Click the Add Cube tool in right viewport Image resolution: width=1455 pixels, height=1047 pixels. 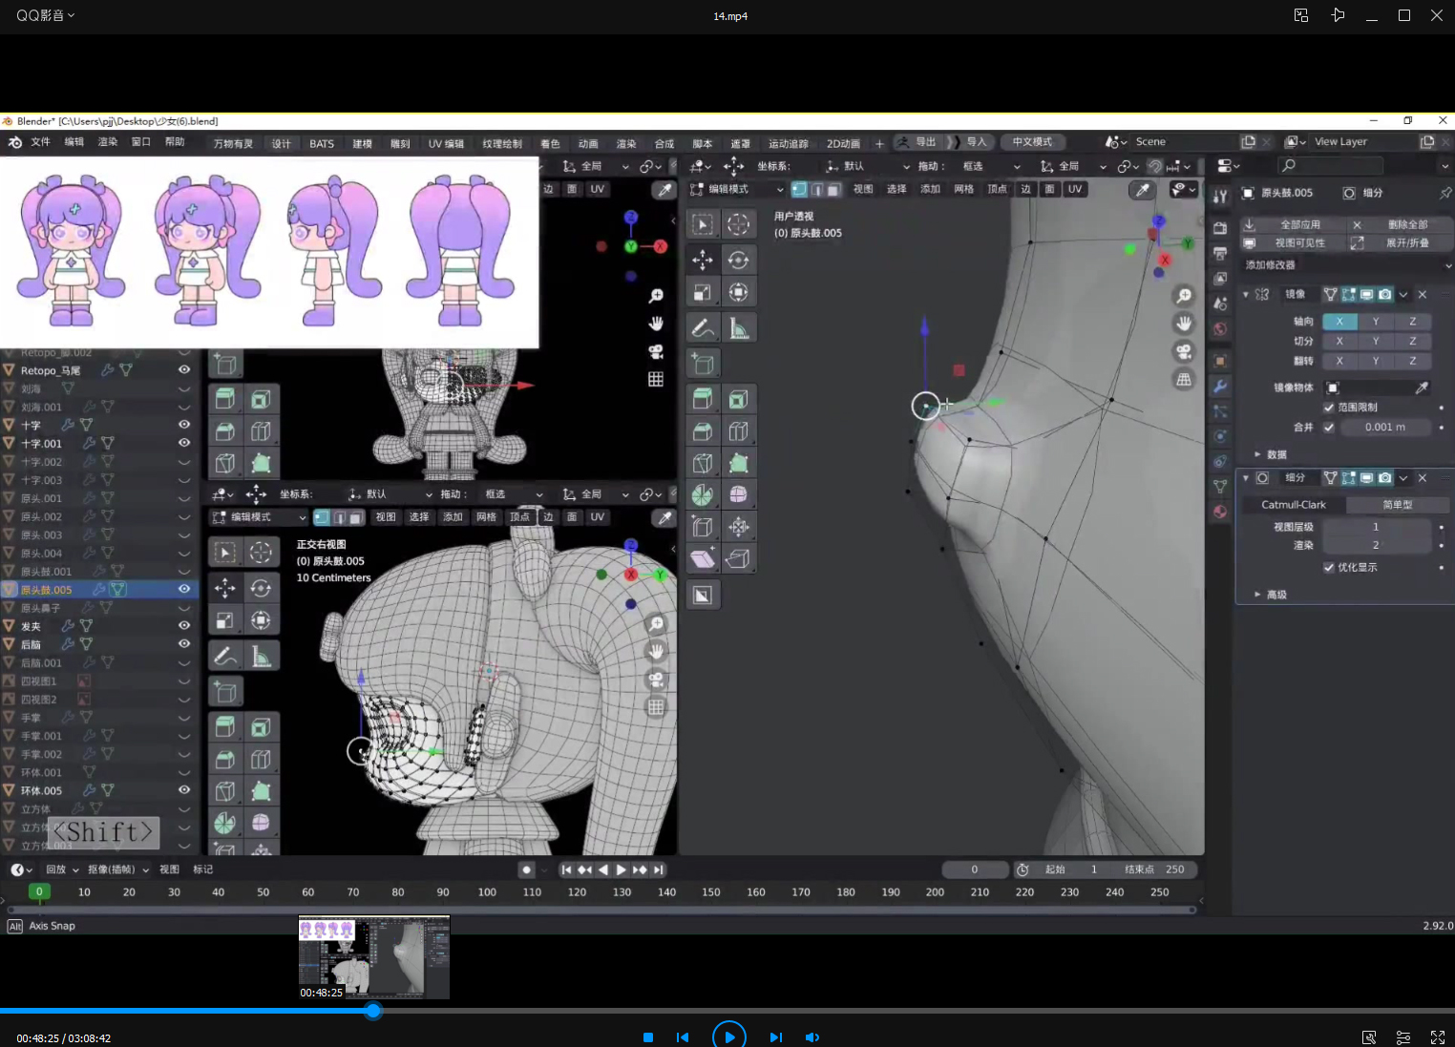click(703, 364)
